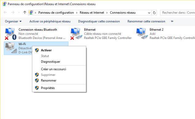Expand the address bar history dropdown
The height and width of the screenshot is (119, 195).
click(149, 13)
